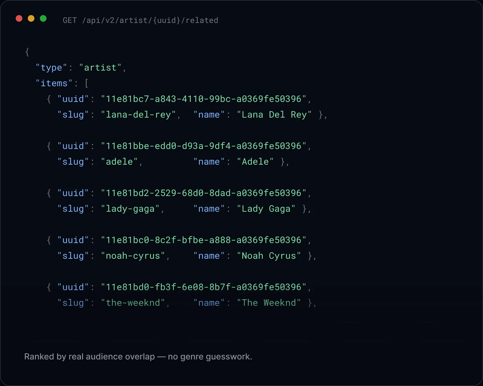
Task: Click the "name" key beside "The Weeknd"
Action: click(x=209, y=303)
